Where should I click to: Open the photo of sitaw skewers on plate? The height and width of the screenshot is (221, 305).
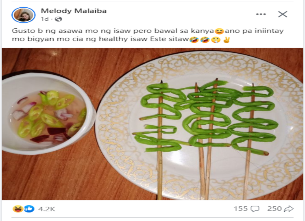(x=203, y=122)
